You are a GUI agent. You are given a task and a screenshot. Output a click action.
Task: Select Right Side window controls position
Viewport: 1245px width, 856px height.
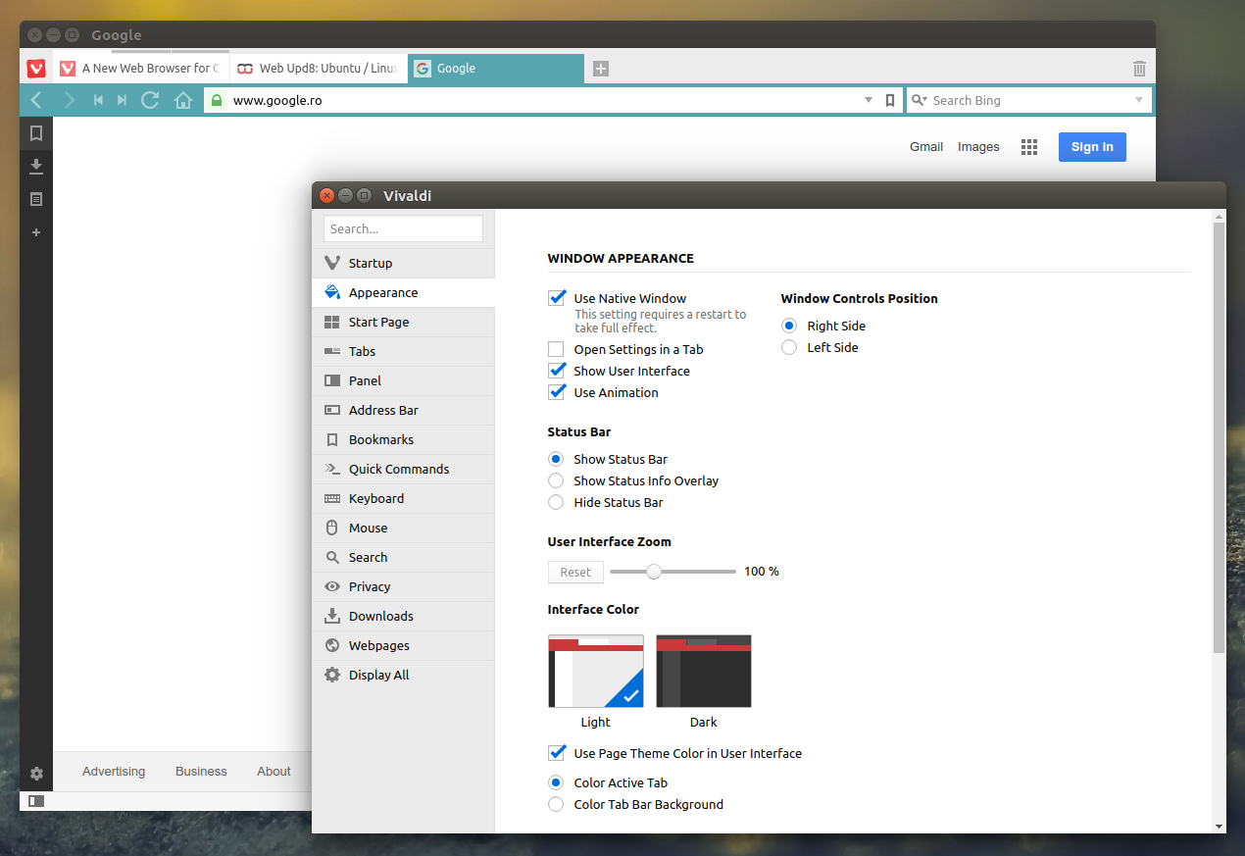point(789,326)
